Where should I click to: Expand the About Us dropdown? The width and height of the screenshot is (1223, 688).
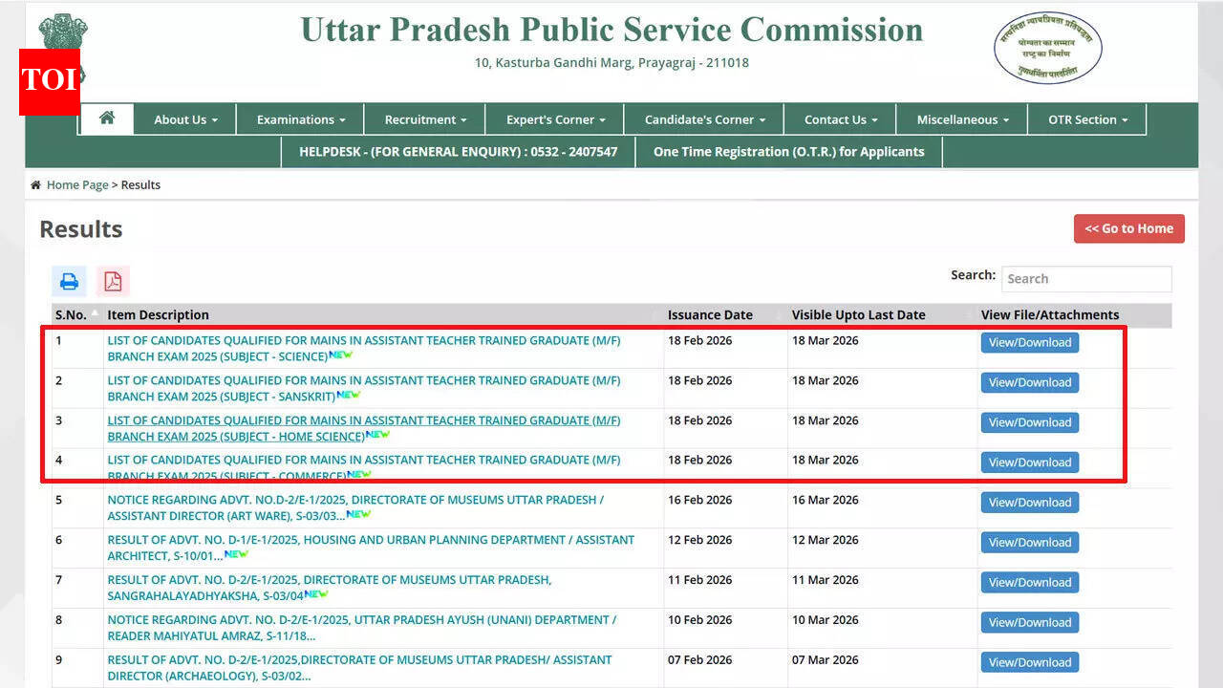(x=184, y=118)
